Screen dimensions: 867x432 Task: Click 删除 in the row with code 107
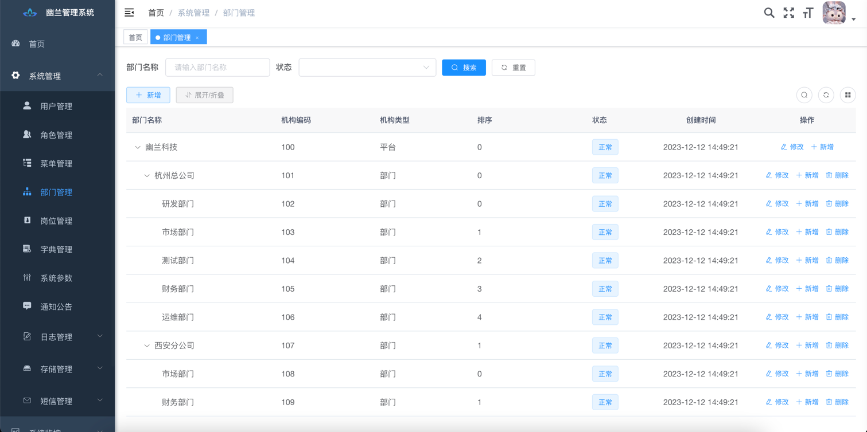click(x=837, y=345)
